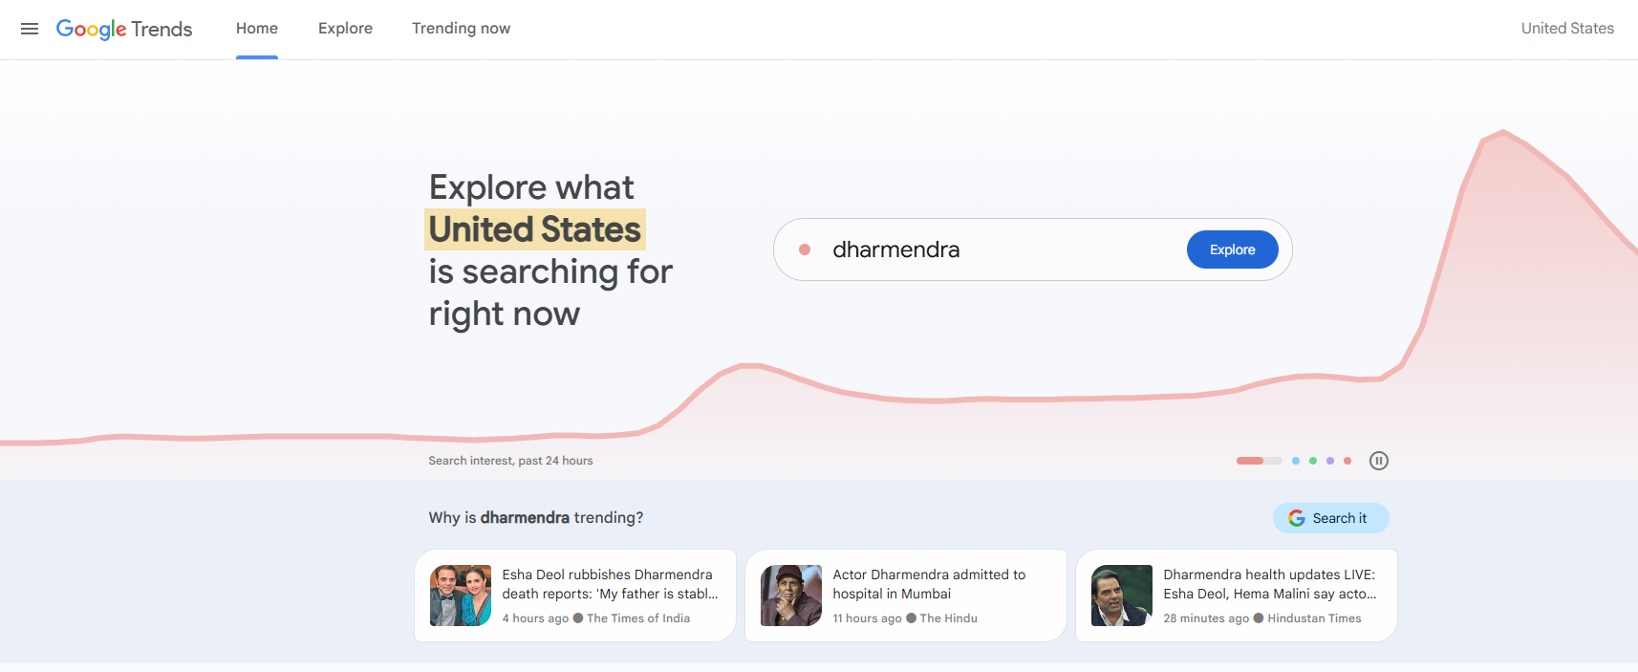Select the last red trend dot
The image size is (1638, 672).
[x=1347, y=460]
